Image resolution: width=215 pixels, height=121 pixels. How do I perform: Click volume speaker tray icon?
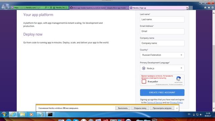click(201, 115)
